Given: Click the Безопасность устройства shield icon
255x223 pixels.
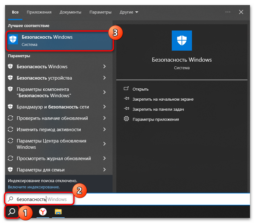Looking at the screenshot, I should 10,78.
